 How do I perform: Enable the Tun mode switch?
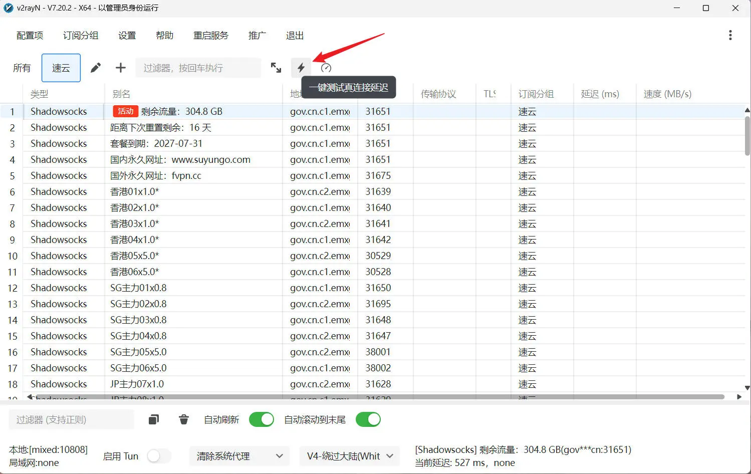(x=159, y=456)
